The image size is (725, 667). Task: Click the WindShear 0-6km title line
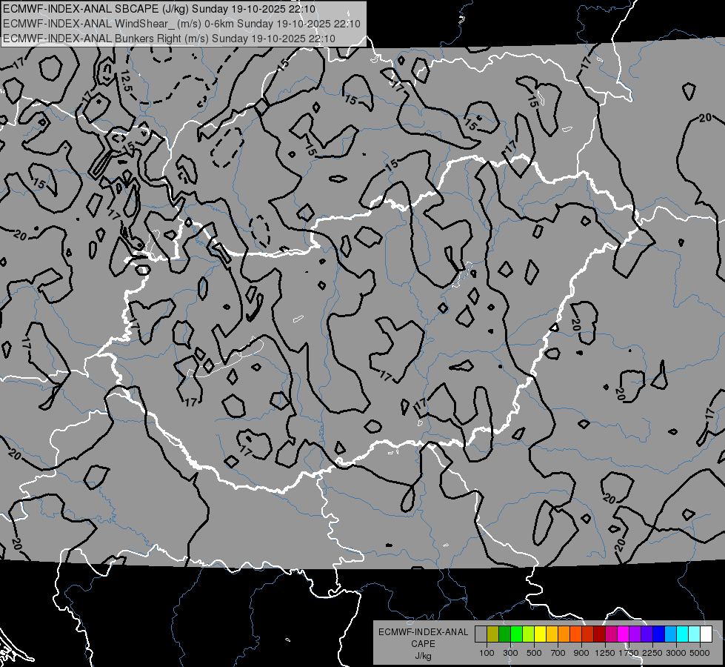[x=181, y=24]
